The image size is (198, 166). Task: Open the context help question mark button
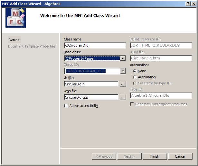click(188, 4)
